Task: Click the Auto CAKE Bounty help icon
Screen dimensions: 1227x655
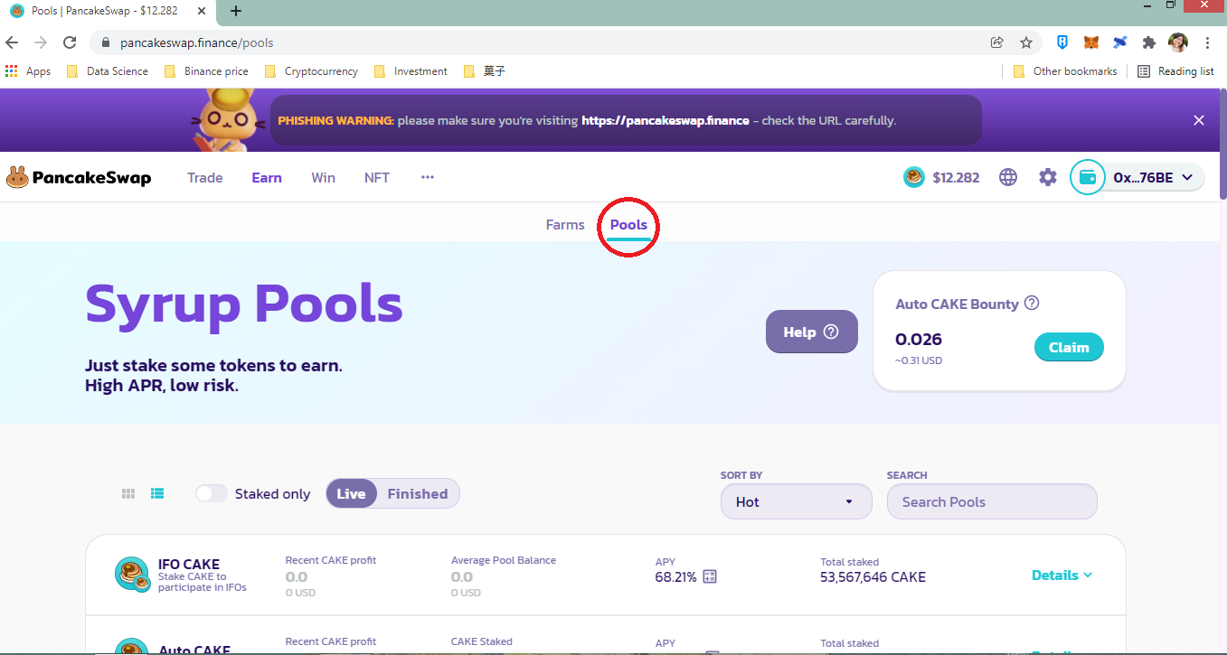Action: (x=1032, y=304)
